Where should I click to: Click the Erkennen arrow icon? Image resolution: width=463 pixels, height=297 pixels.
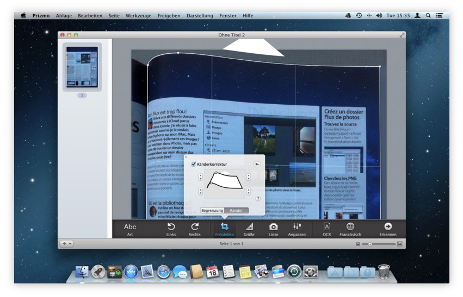[387, 228]
